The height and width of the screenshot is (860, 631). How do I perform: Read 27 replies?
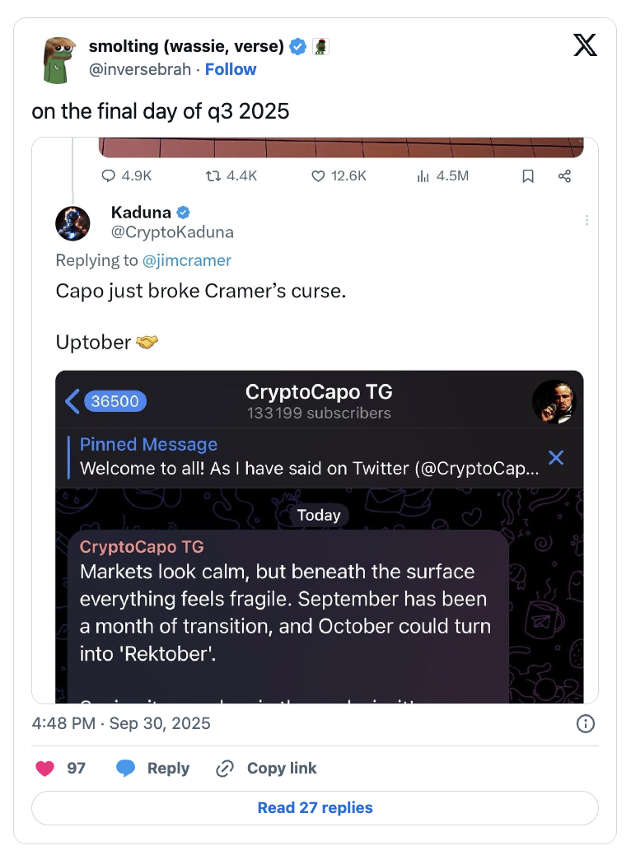(315, 808)
